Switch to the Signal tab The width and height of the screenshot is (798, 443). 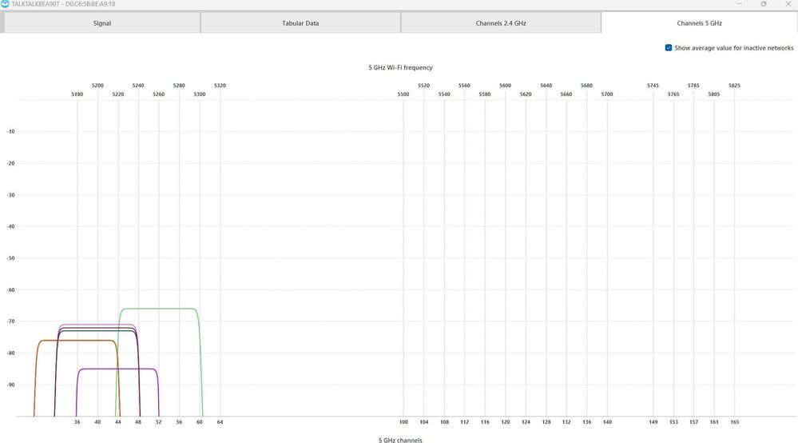pos(102,23)
